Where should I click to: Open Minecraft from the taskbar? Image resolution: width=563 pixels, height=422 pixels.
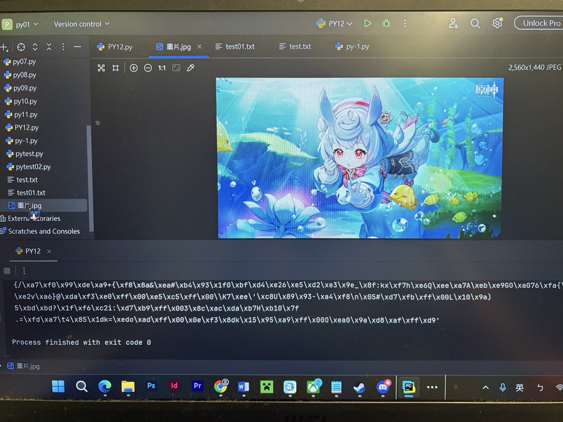[x=266, y=387]
